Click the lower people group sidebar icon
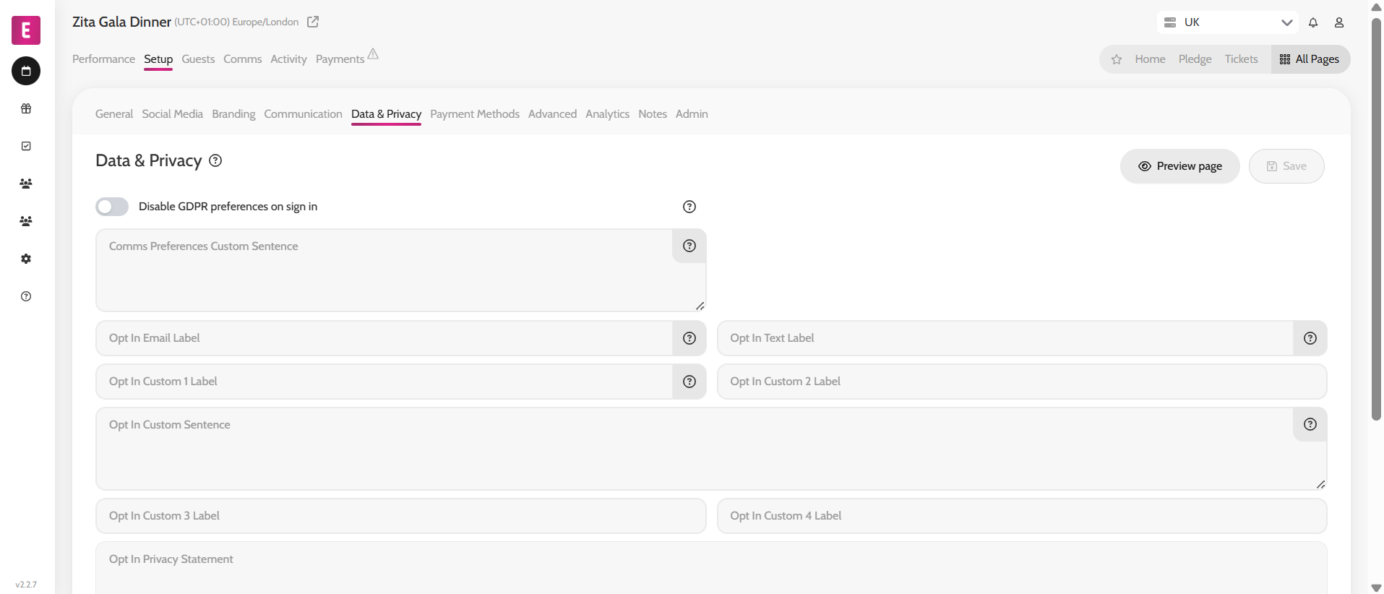 click(26, 221)
